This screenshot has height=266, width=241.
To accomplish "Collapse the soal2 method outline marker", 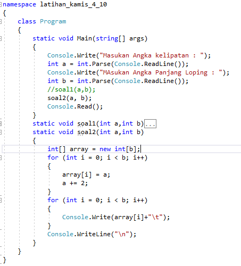I will tap(1, 132).
